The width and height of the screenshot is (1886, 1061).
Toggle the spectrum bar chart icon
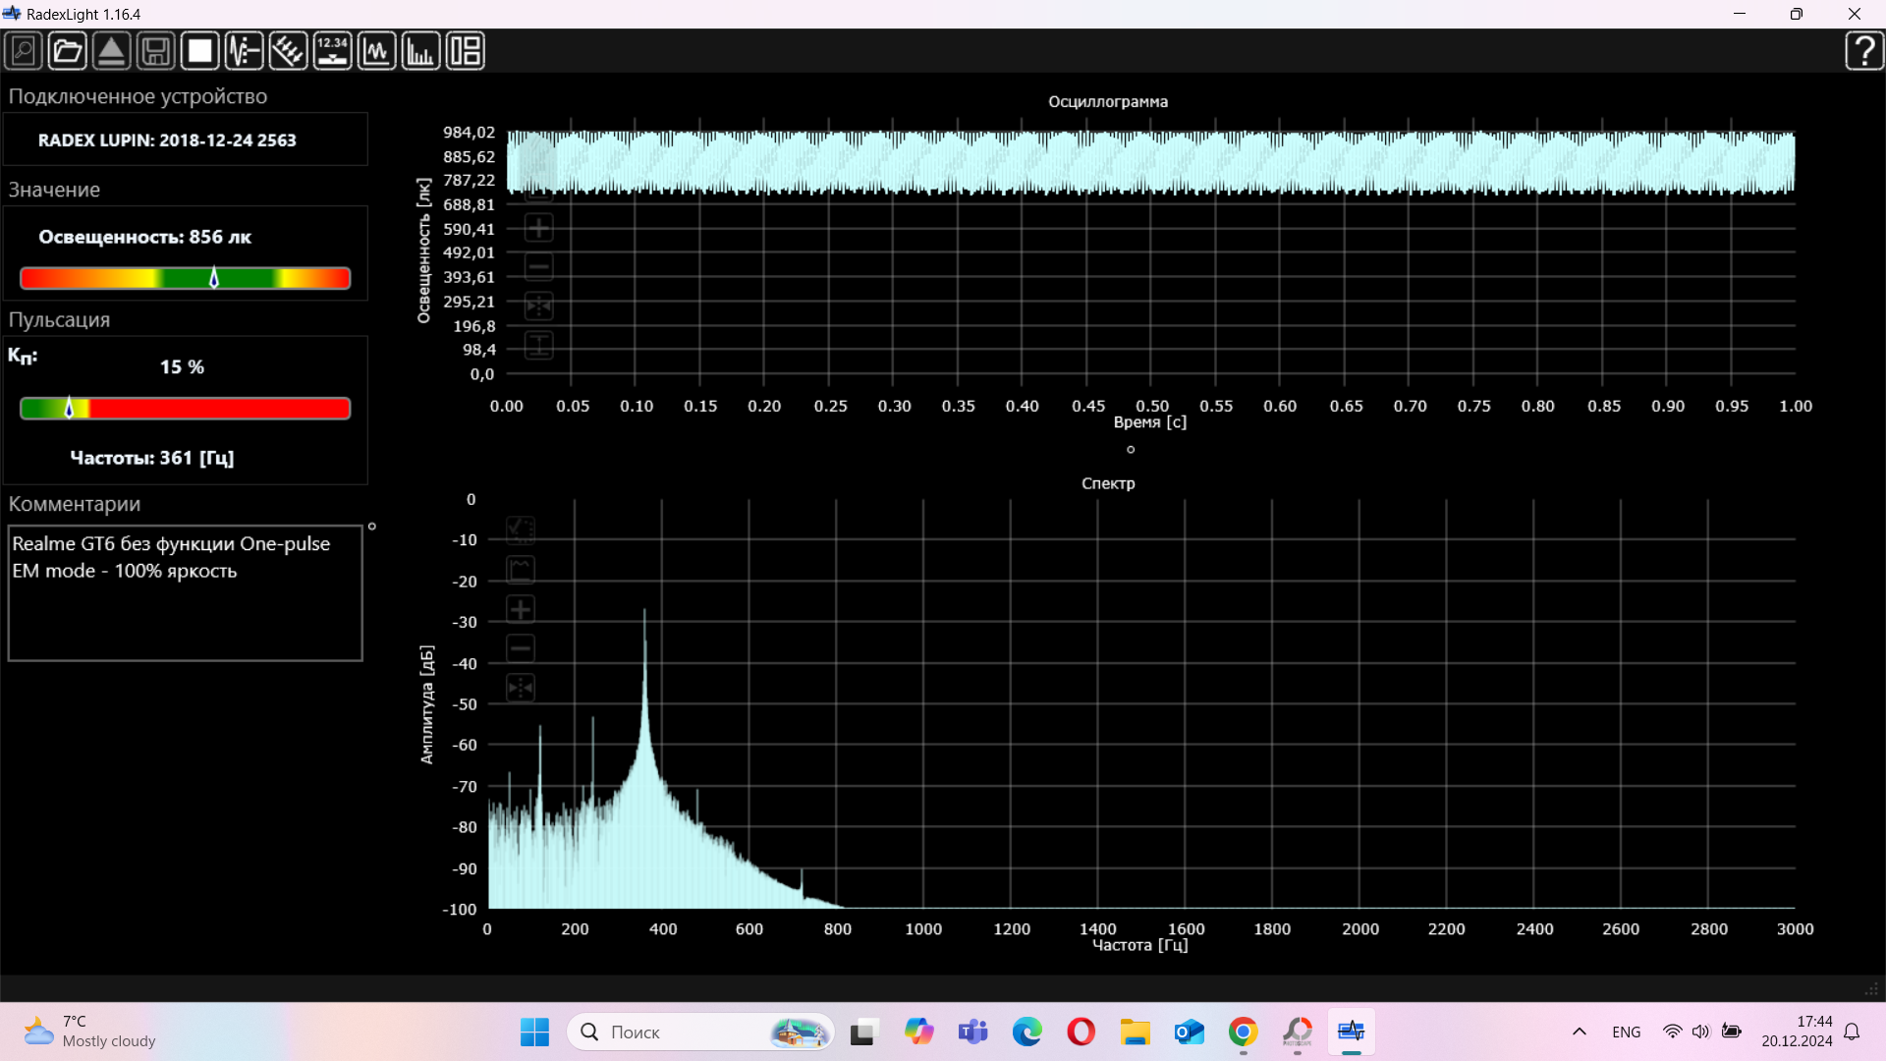(x=420, y=51)
